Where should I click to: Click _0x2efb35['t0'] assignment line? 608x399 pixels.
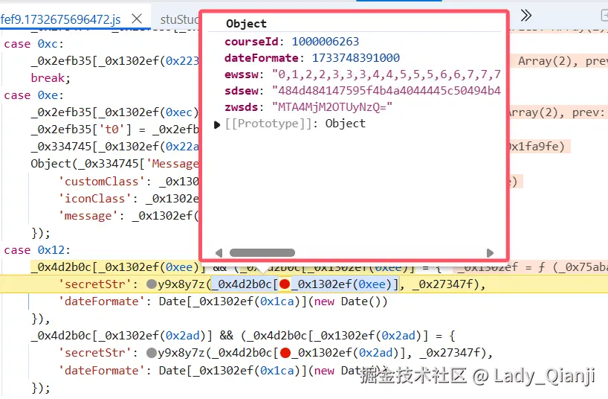point(114,130)
